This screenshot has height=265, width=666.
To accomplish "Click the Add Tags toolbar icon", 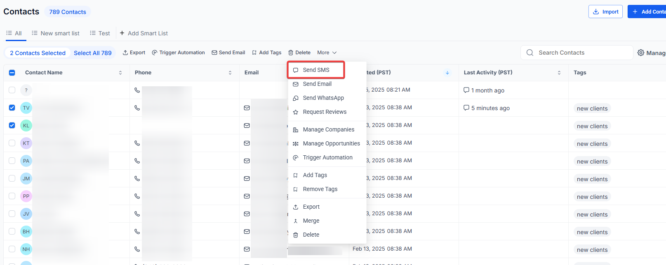I will click(x=254, y=53).
